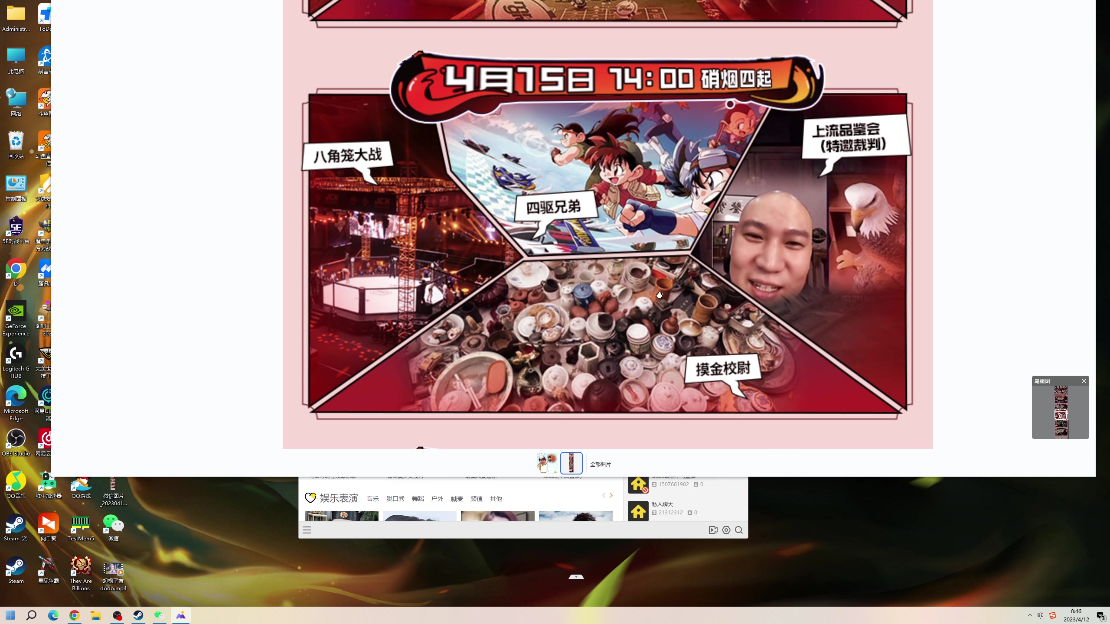
Task: Select Administrator folder desktop icon
Action: coord(16,18)
